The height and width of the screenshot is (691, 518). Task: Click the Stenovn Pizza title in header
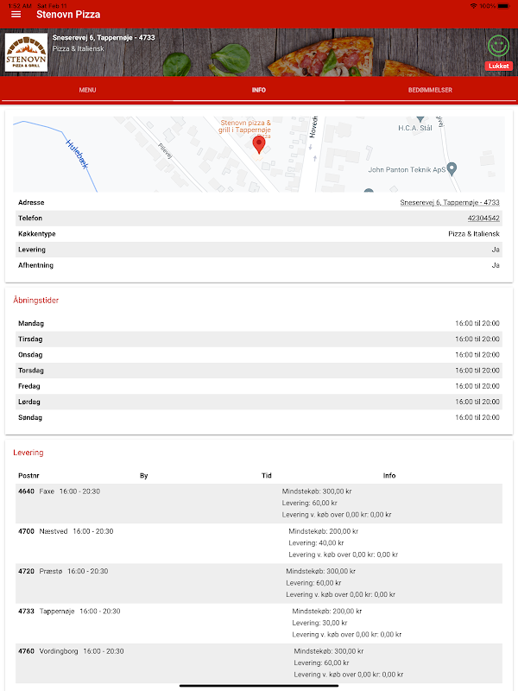(68, 15)
